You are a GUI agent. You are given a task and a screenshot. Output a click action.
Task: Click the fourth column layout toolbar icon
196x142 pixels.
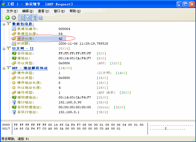tap(40, 18)
